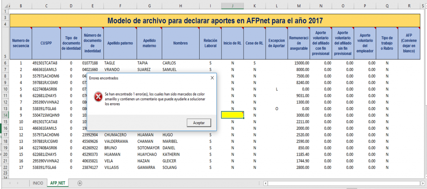The height and width of the screenshot is (189, 427).
Task: Click previous-sheet navigation arrow
Action: pyautogui.click(x=10, y=183)
